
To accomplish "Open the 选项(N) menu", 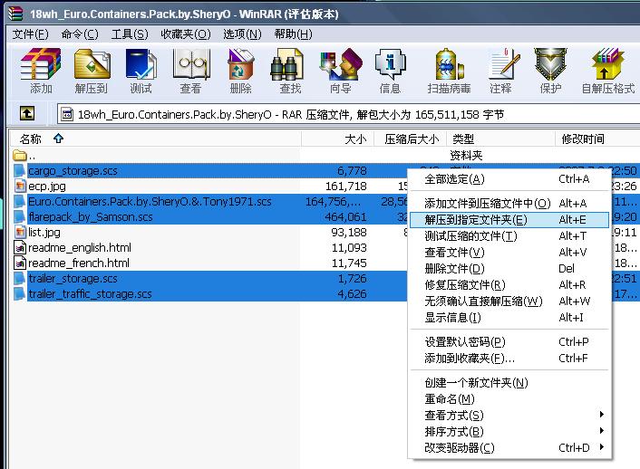I will 242,33.
